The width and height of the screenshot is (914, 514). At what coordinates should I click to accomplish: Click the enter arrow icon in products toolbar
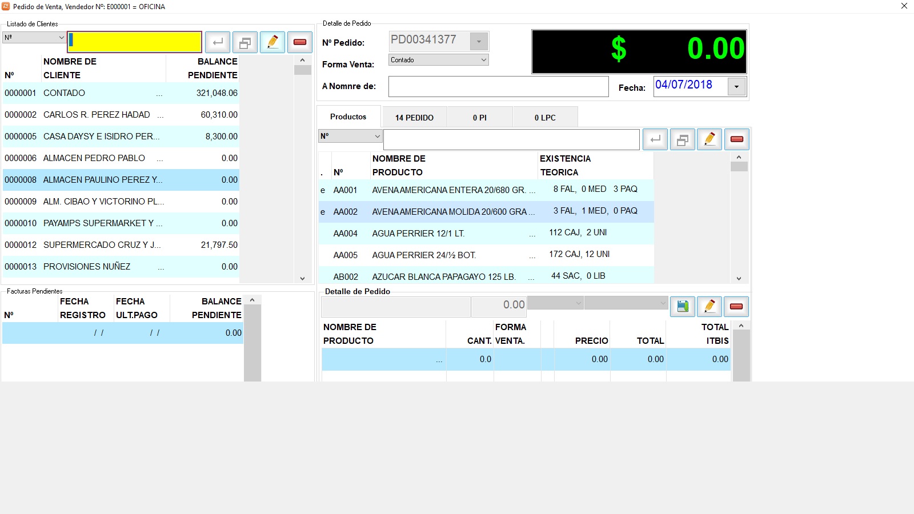[655, 139]
